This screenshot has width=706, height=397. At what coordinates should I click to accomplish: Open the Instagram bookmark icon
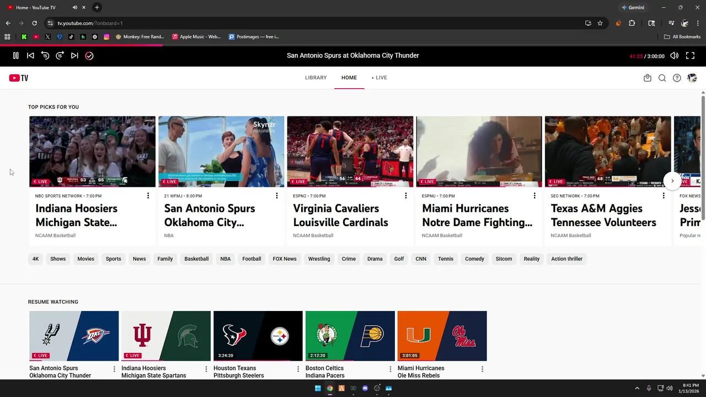(x=106, y=37)
